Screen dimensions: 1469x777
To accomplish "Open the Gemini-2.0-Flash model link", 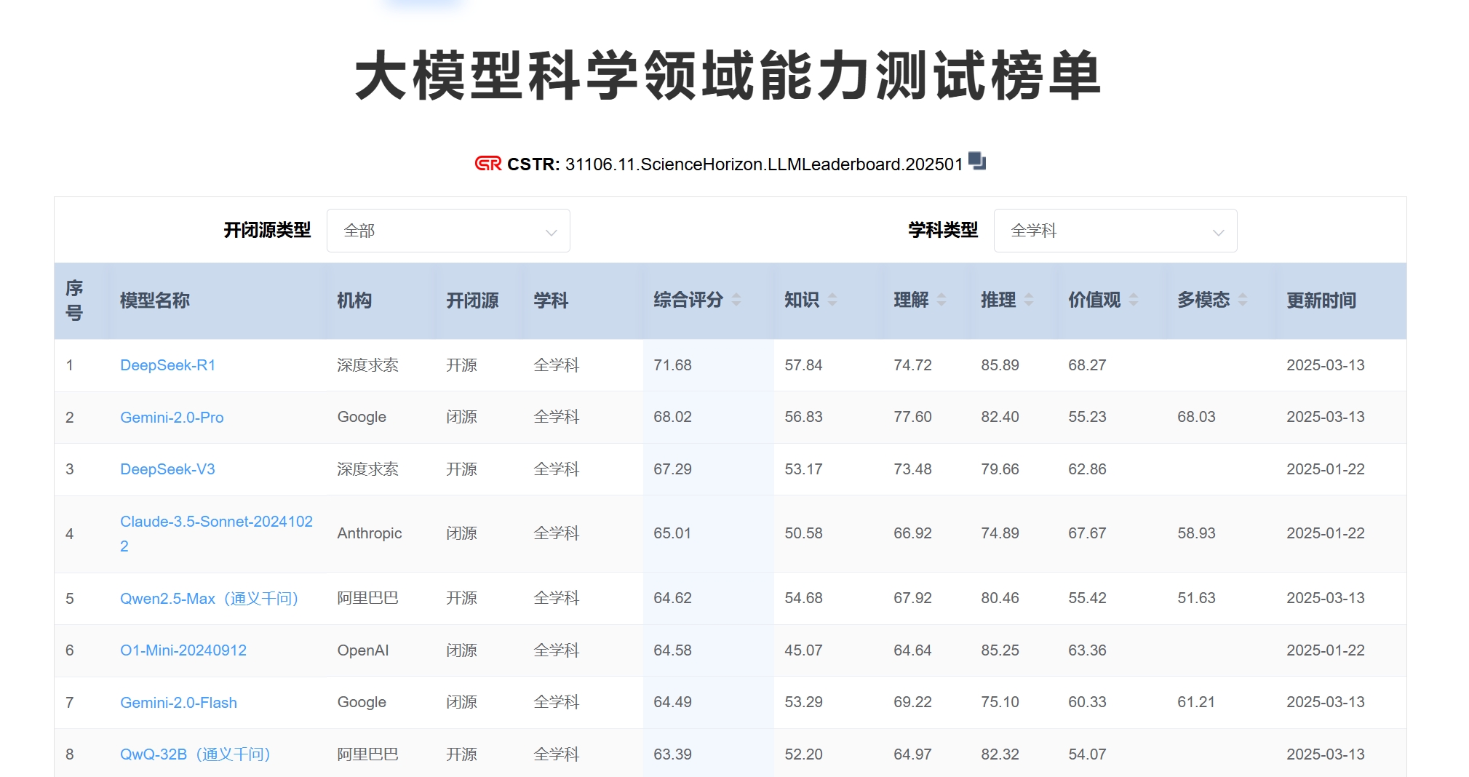I will (178, 703).
